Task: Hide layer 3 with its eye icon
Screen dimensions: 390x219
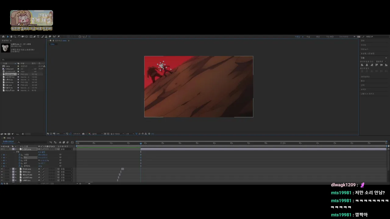Action: point(2,172)
